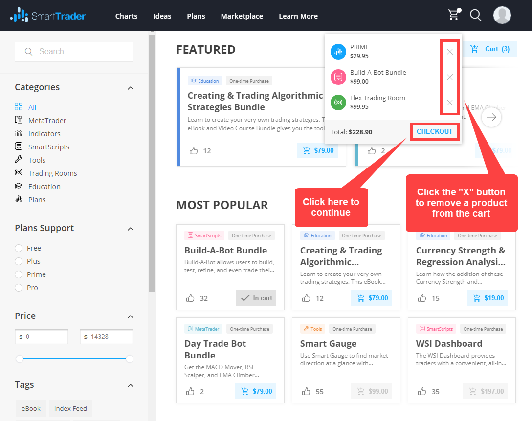Click the maximum price input 14328
The width and height of the screenshot is (532, 421).
click(107, 337)
